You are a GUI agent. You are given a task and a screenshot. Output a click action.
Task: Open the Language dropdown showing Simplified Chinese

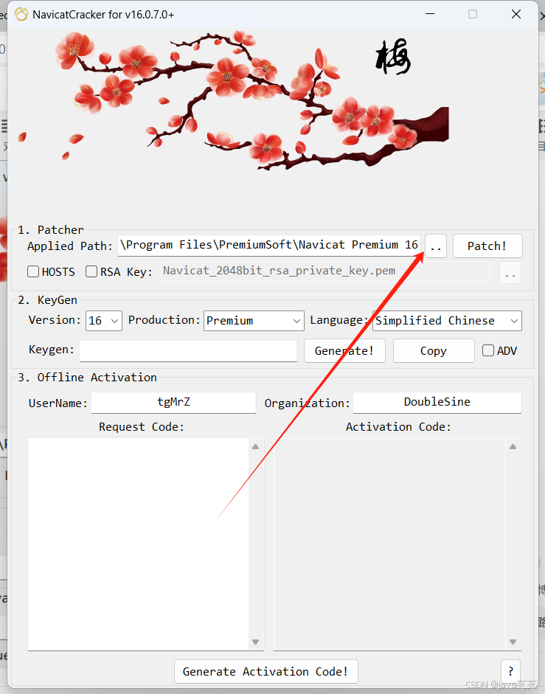coord(447,320)
